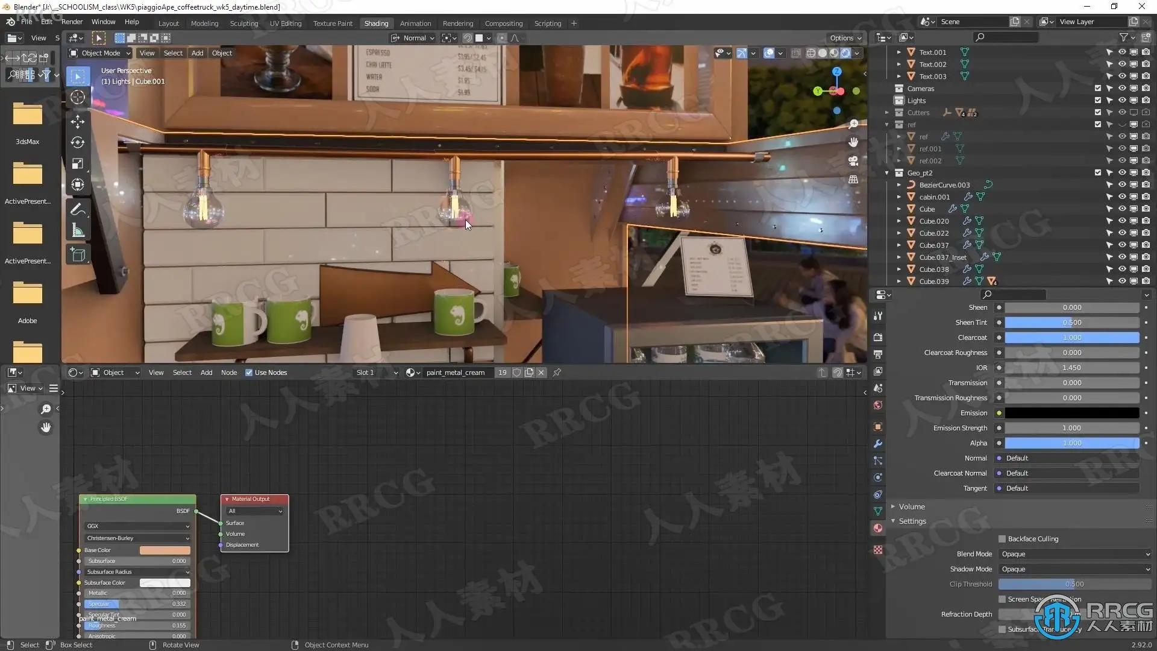The height and width of the screenshot is (651, 1157).
Task: Toggle the Use Nodes checkbox
Action: pyautogui.click(x=249, y=373)
